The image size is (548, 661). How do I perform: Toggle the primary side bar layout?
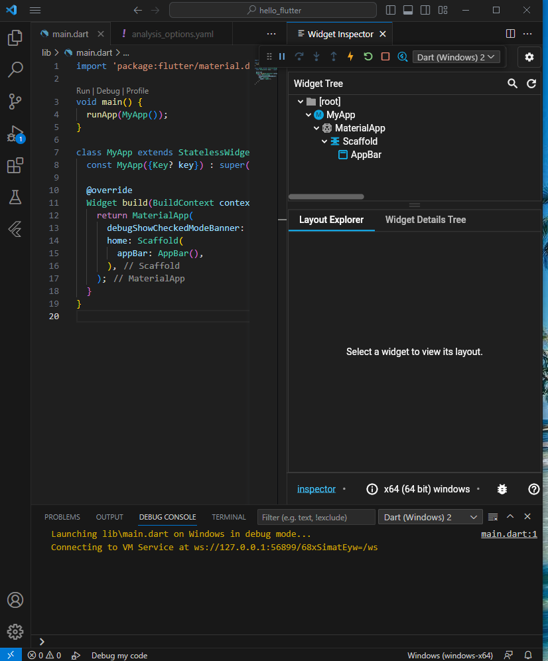391,10
